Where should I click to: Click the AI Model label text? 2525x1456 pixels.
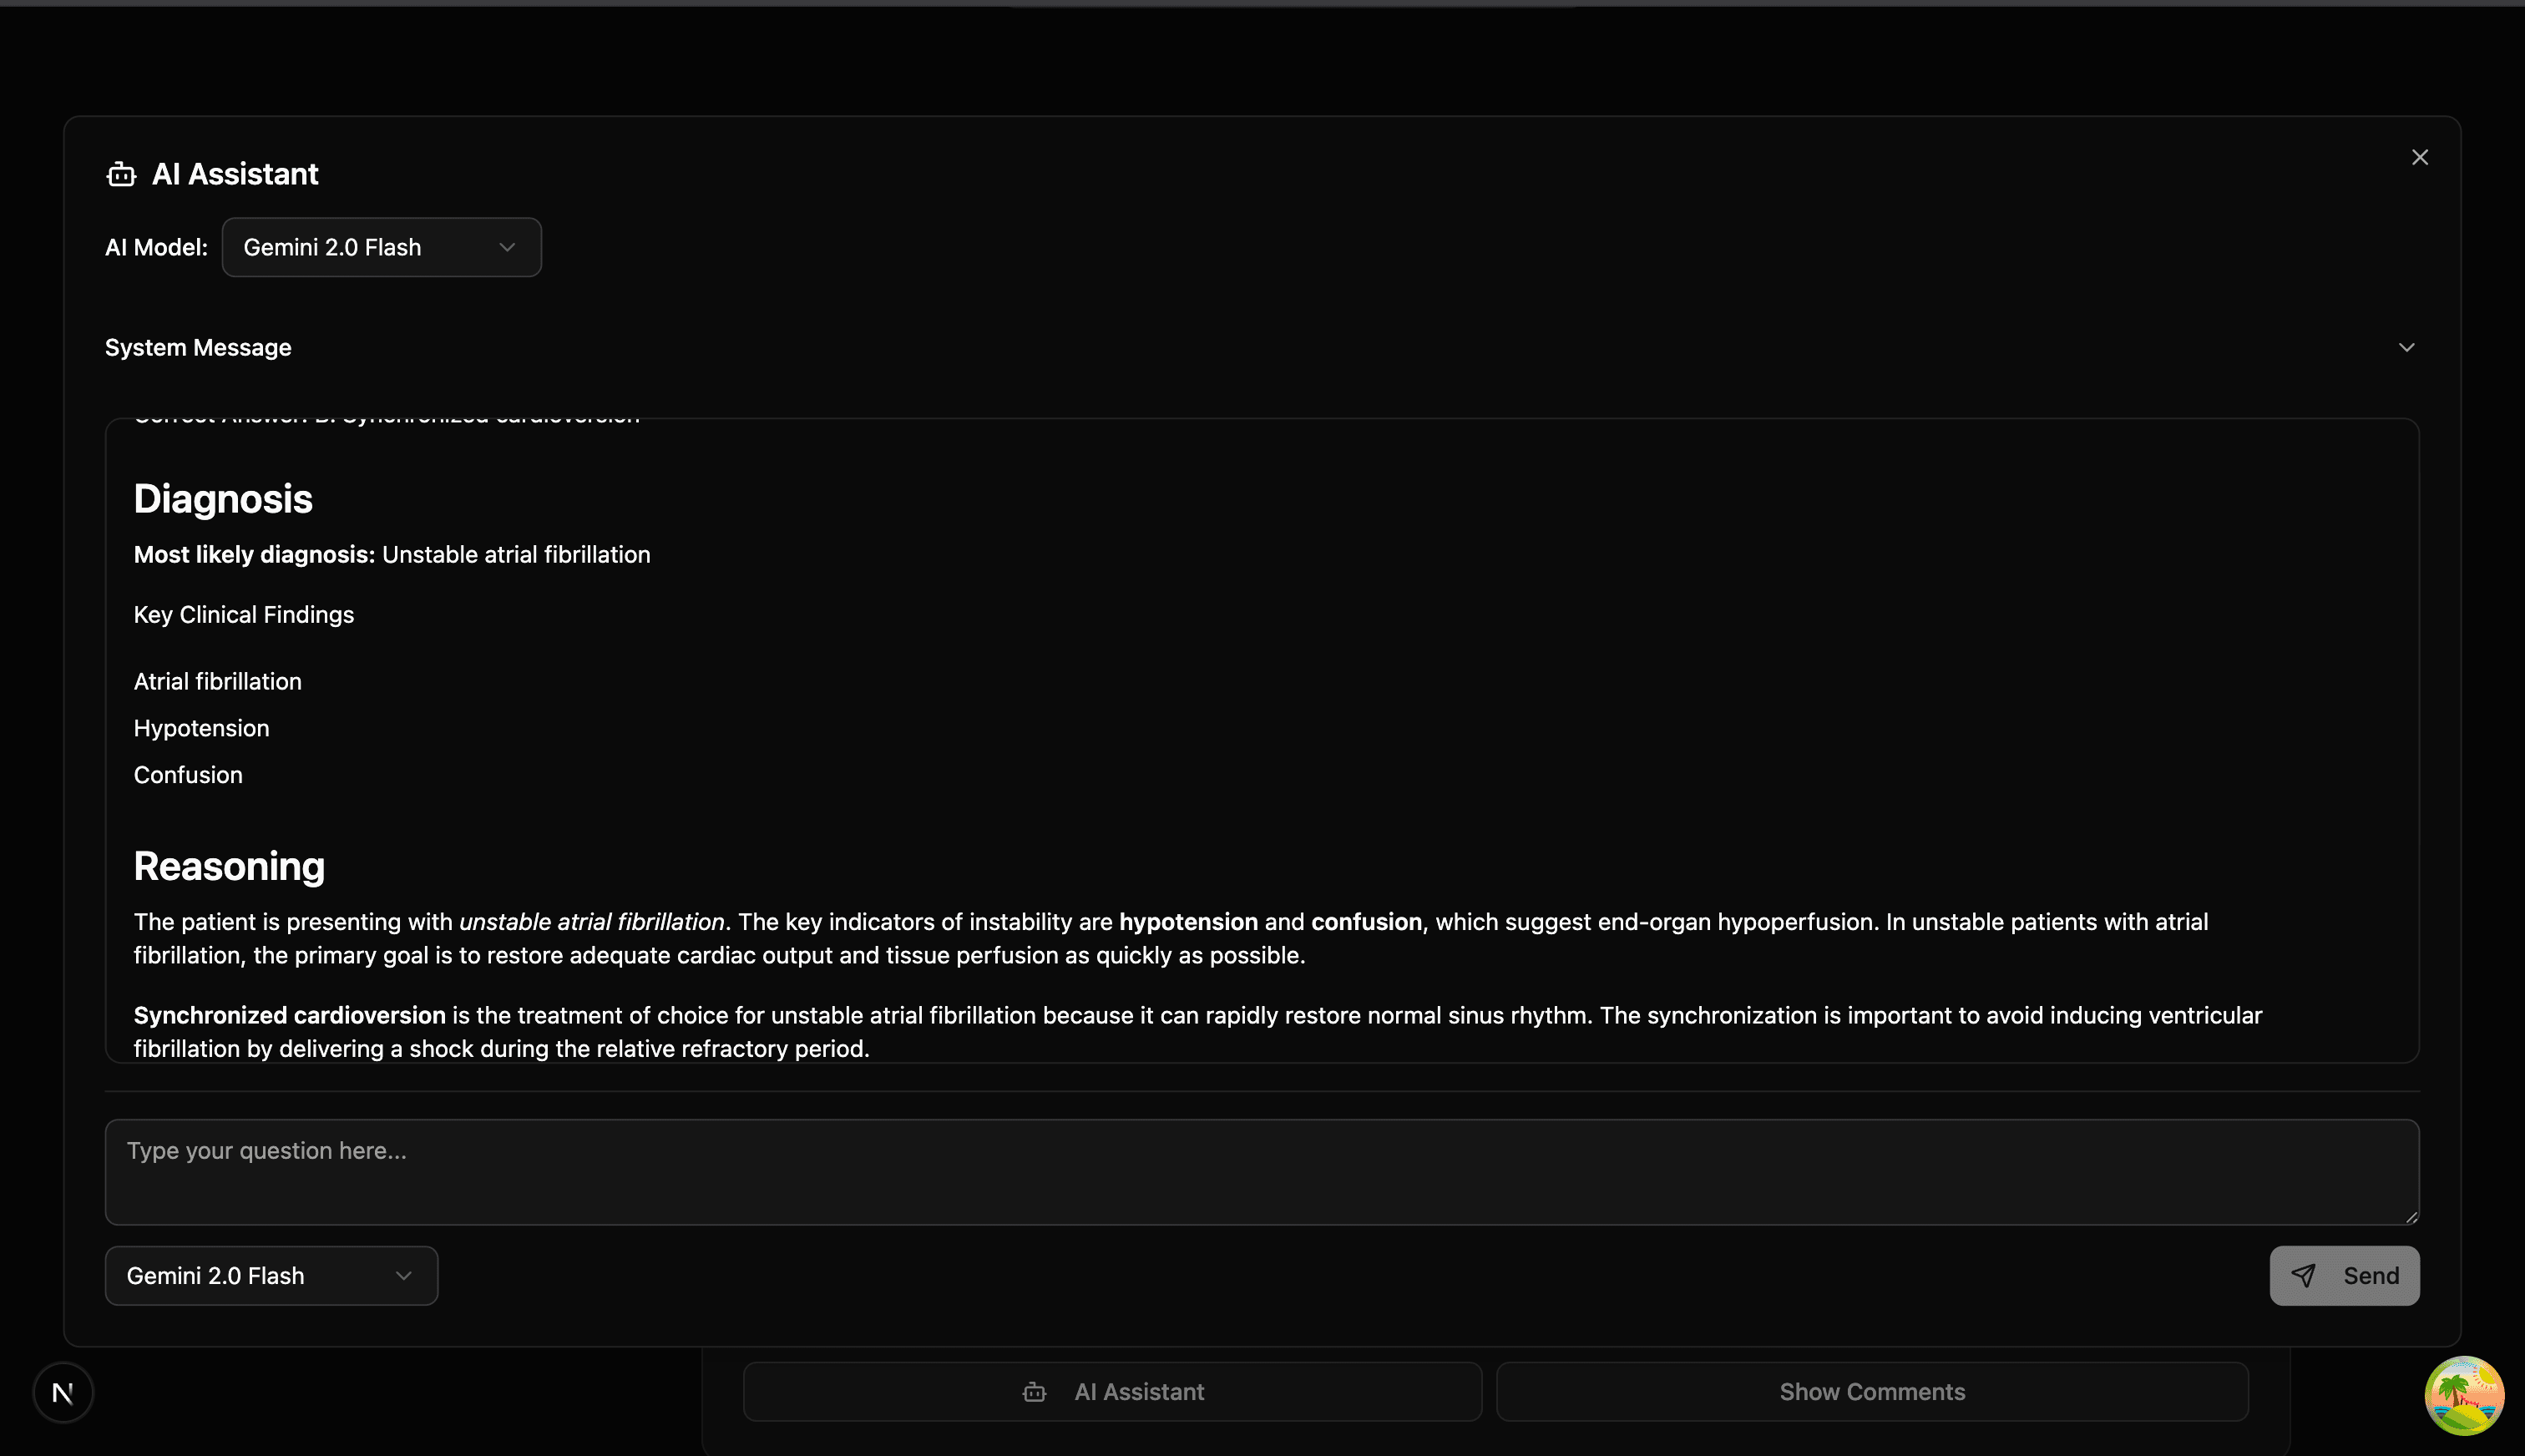tap(155, 247)
